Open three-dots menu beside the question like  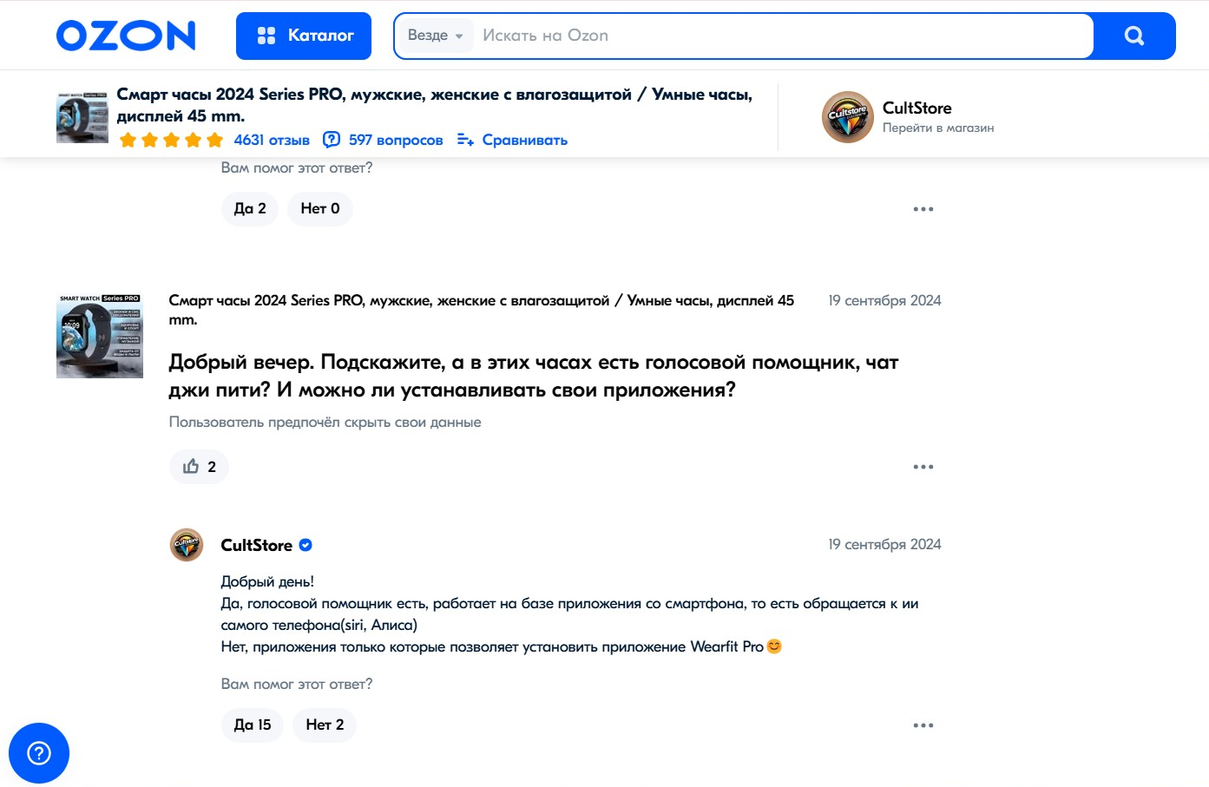coord(923,467)
